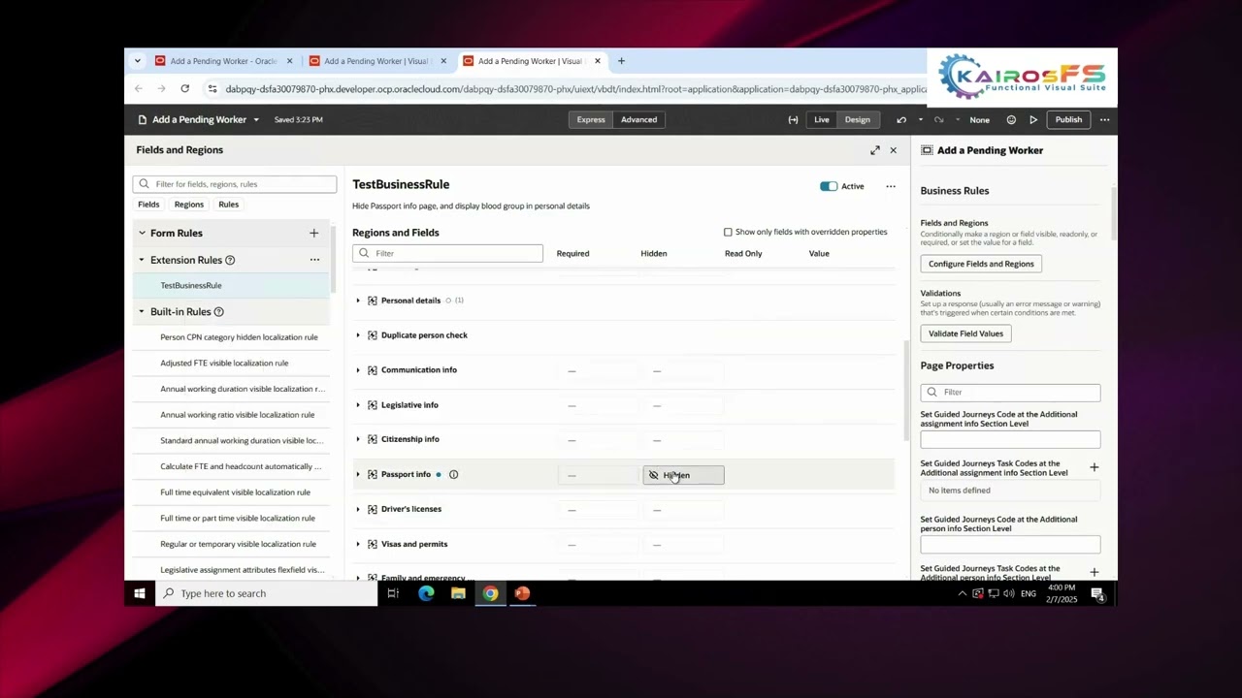Viewport: 1242px width, 698px height.
Task: Select the Regions tab
Action: 189,205
